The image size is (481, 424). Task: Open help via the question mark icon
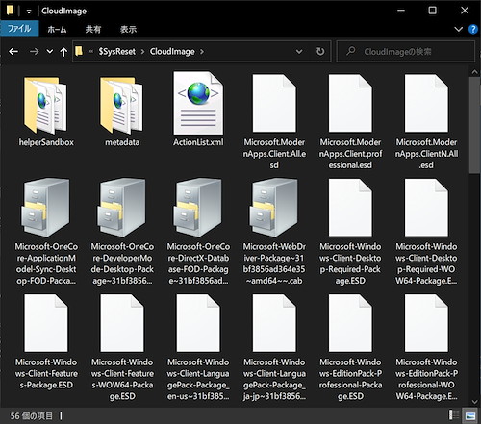pyautogui.click(x=473, y=29)
